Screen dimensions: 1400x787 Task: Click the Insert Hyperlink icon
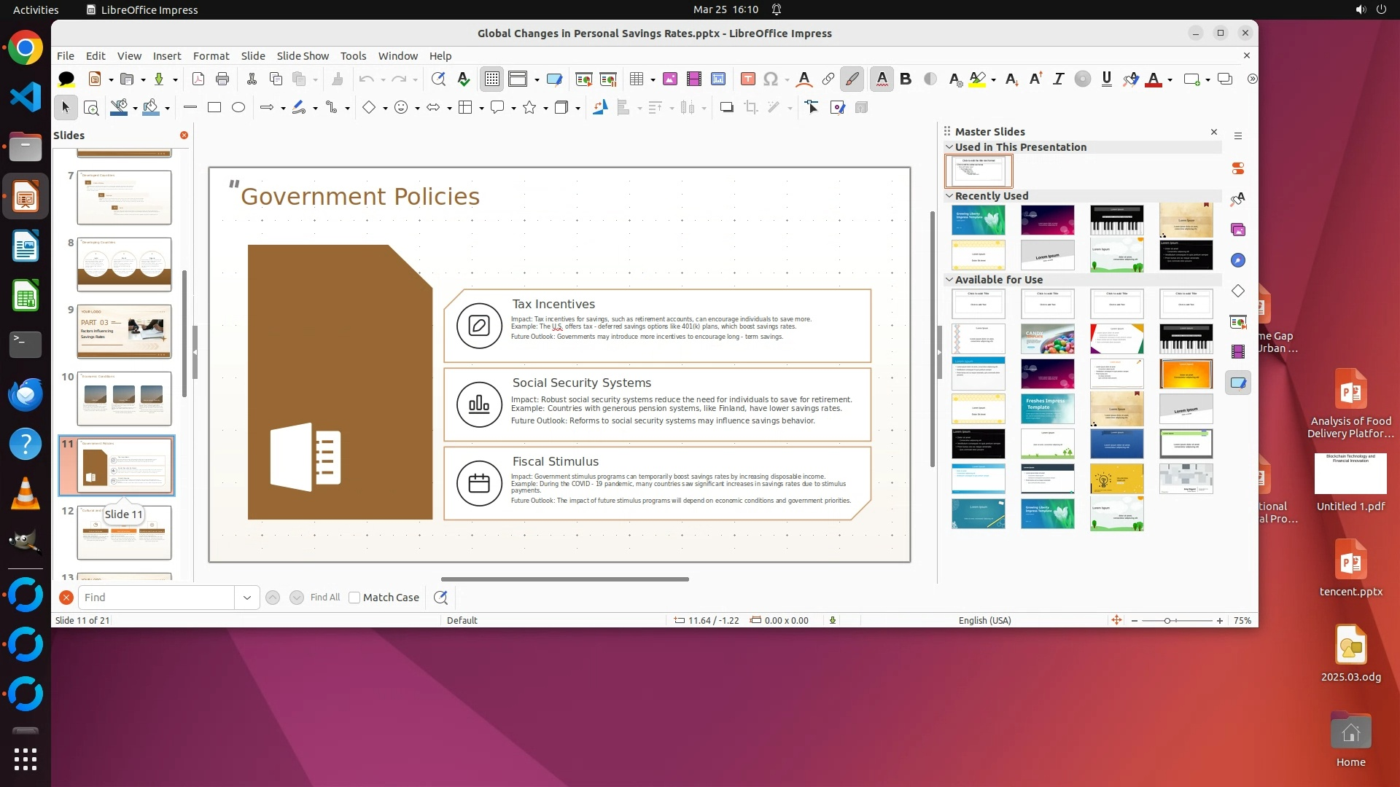828,79
